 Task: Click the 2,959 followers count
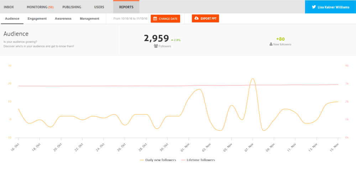tap(156, 38)
